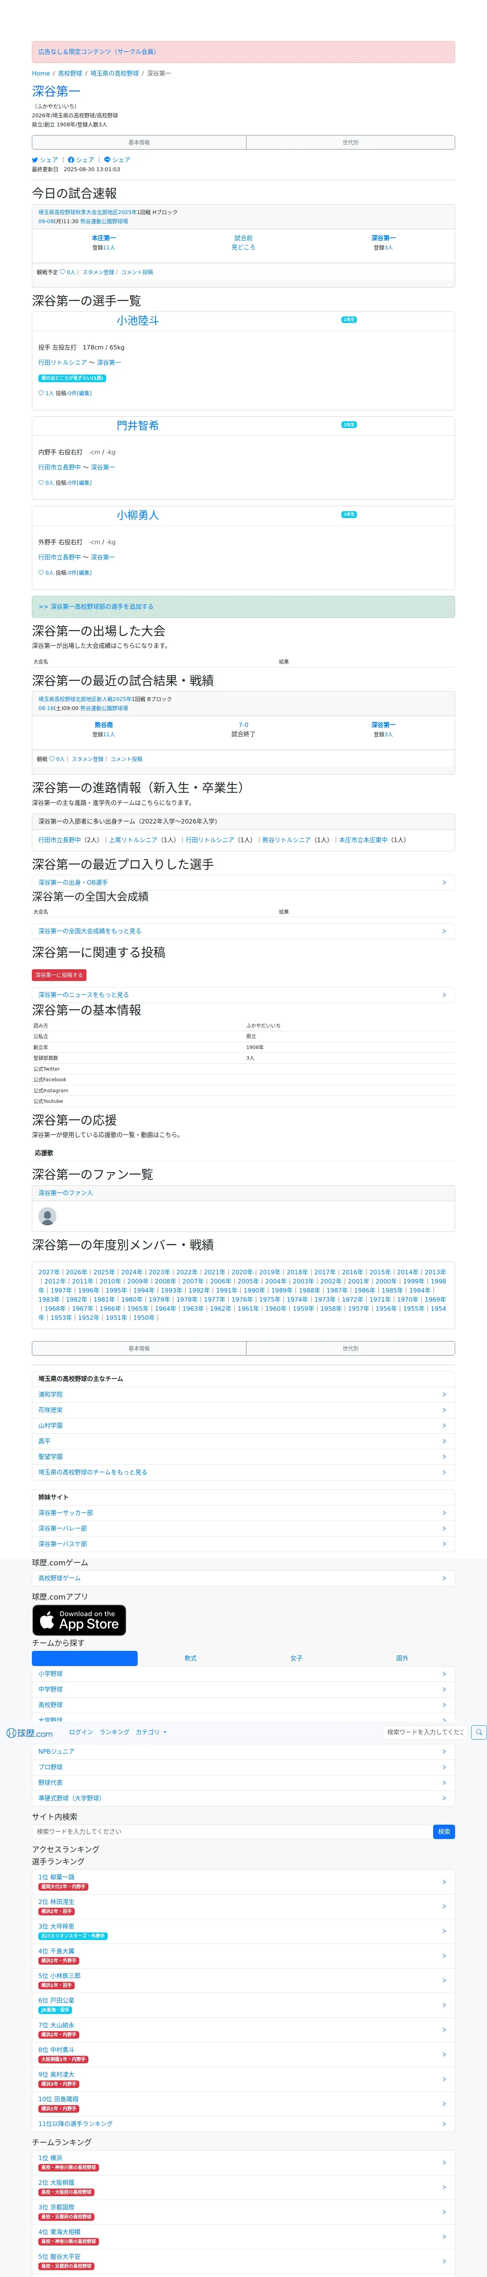This screenshot has height=2277, width=487.
Task: Click スタメン登録 in today's match
Action: point(98,272)
